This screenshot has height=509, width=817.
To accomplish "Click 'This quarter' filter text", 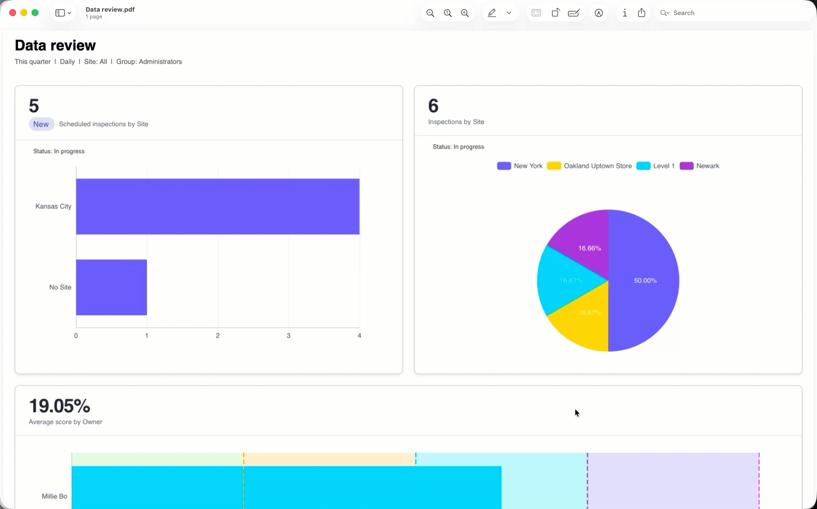I will 33,62.
